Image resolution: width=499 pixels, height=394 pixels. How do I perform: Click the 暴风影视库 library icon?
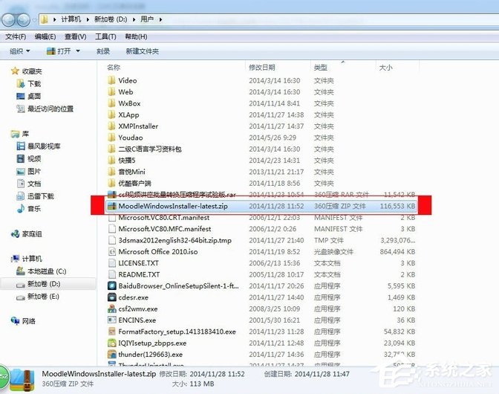(x=20, y=146)
